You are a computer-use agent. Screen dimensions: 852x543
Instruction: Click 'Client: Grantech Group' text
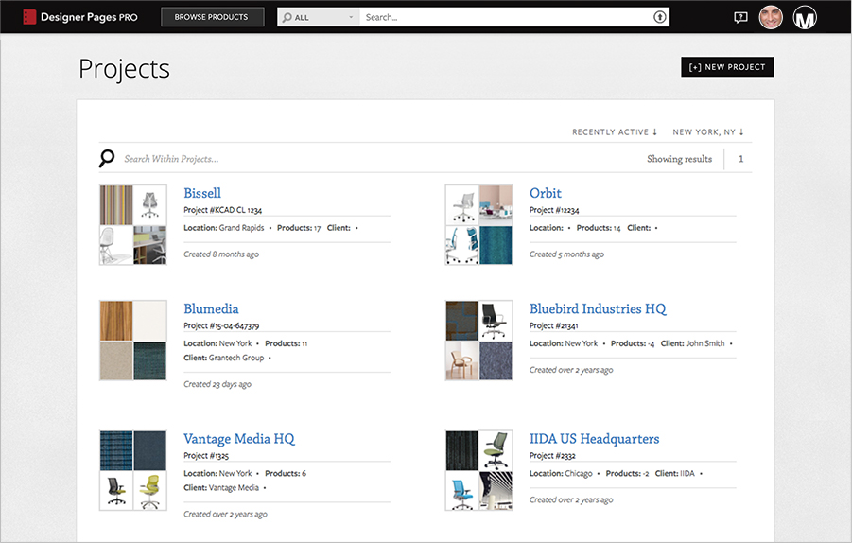coord(224,358)
